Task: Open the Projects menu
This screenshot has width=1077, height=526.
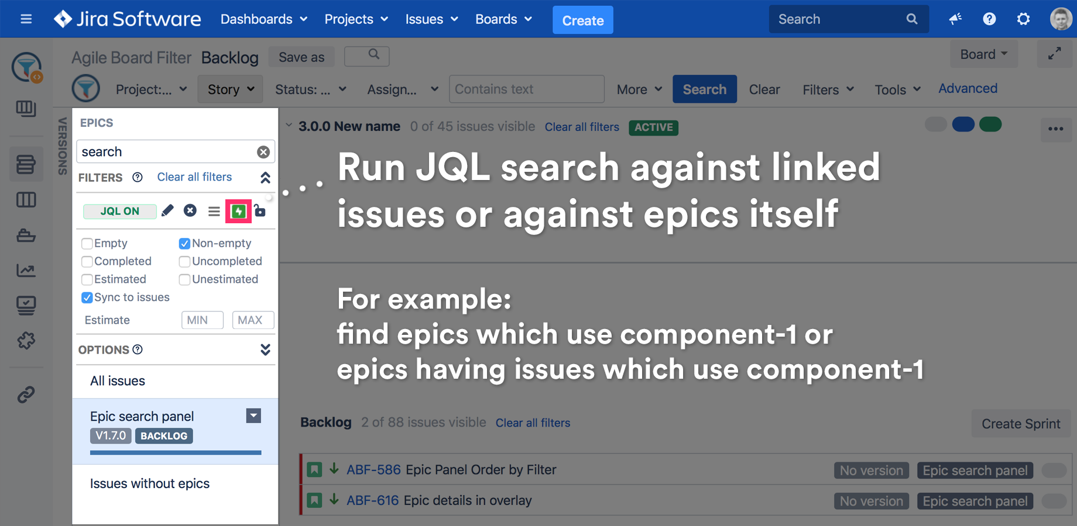Action: 356,19
